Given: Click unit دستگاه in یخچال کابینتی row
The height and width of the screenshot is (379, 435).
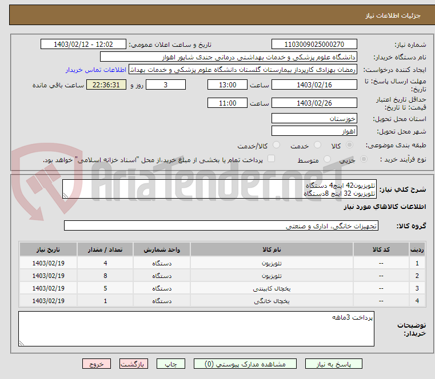Looking at the screenshot, I should point(162,288).
